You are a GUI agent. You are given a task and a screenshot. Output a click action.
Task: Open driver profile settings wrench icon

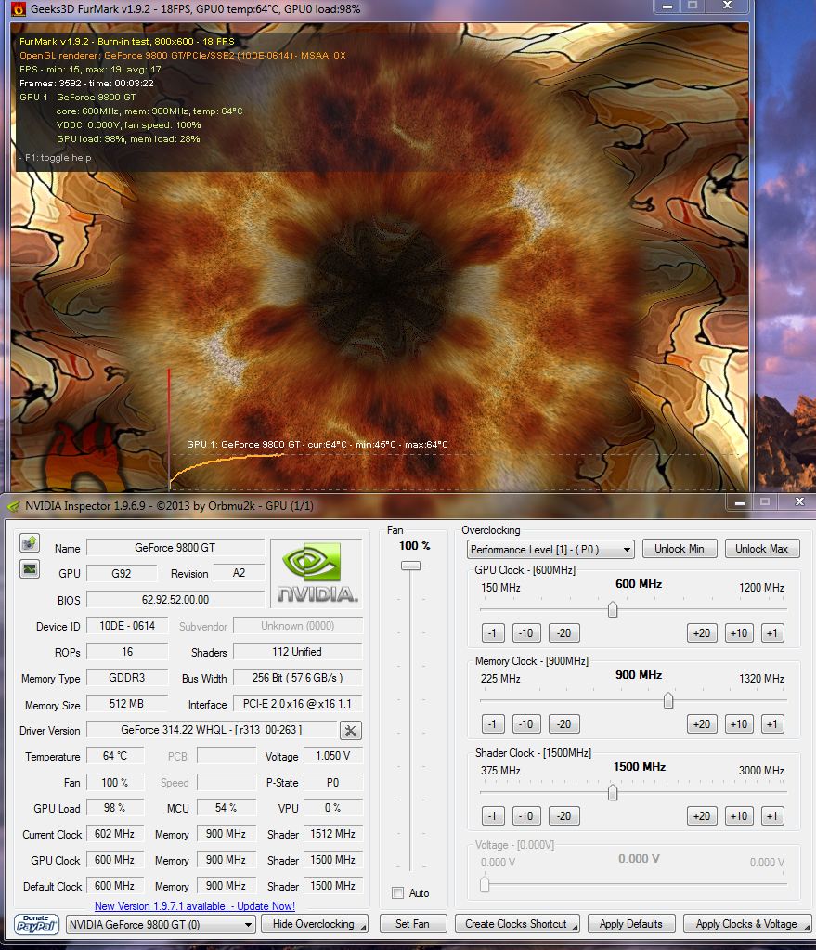350,731
